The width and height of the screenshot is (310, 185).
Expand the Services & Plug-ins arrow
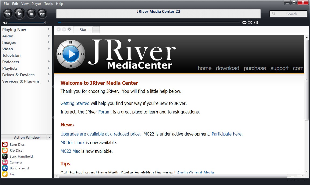click(49, 81)
